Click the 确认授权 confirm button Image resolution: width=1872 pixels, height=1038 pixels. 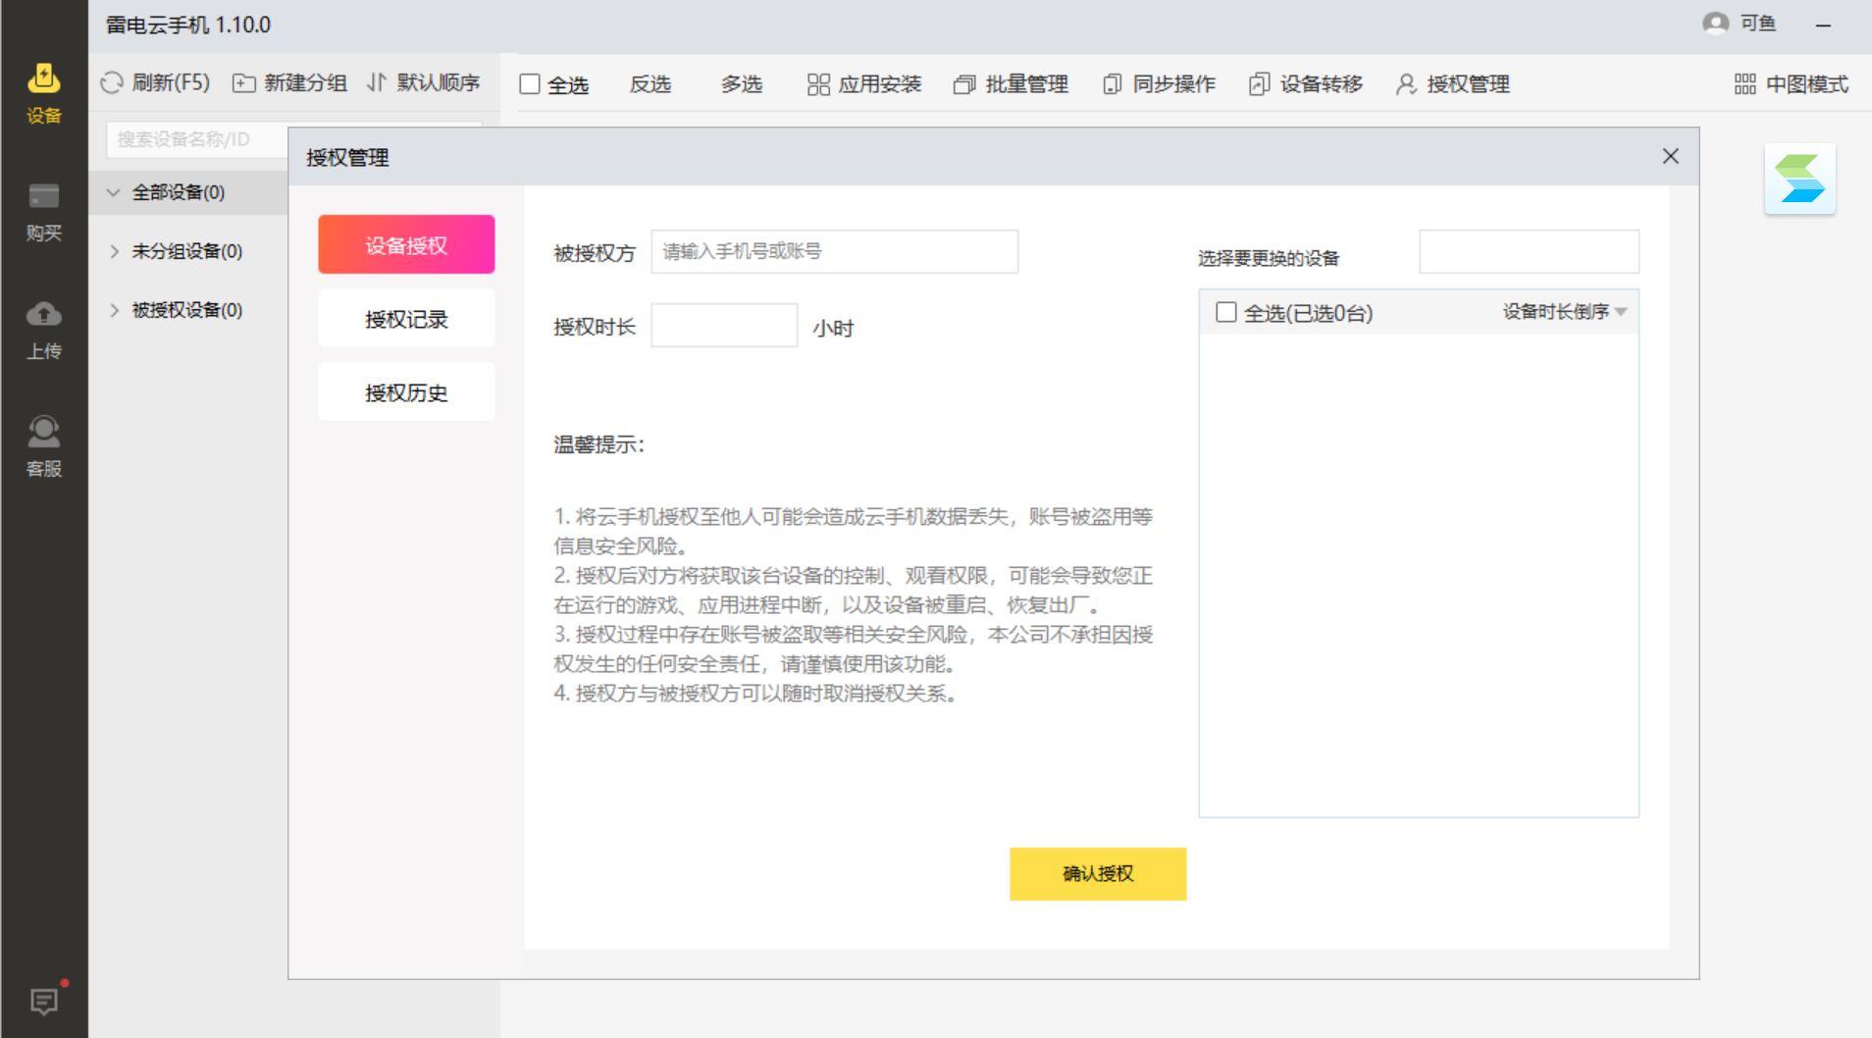1097,873
